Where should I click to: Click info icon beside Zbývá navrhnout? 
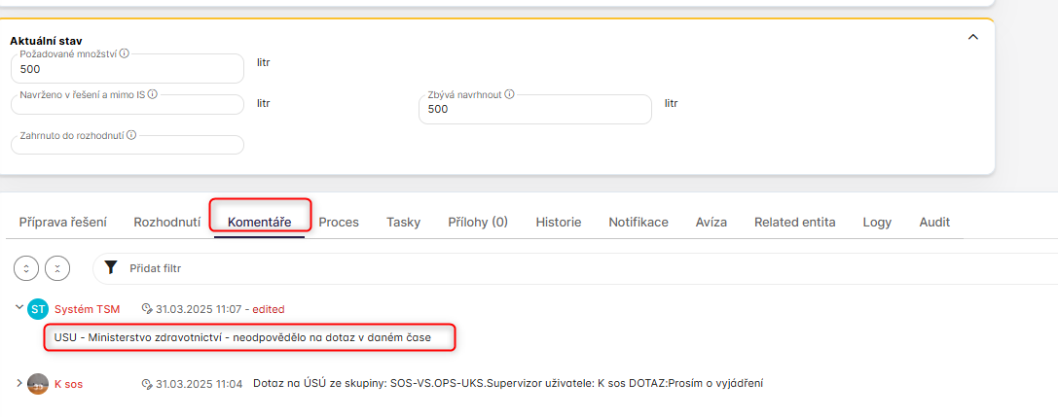pyautogui.click(x=510, y=95)
